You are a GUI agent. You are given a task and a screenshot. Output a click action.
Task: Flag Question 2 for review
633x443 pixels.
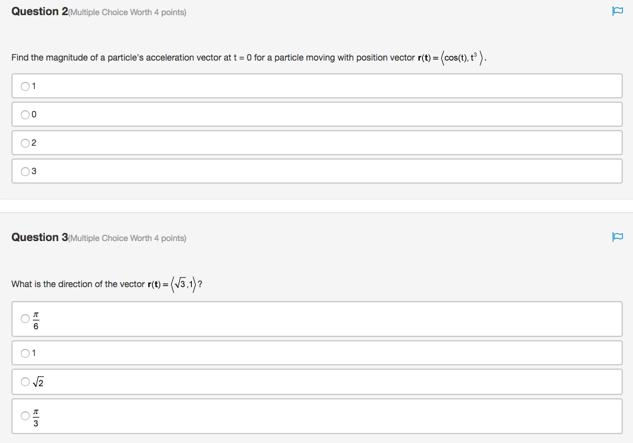coord(617,11)
